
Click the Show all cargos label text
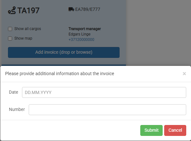pyautogui.click(x=28, y=29)
